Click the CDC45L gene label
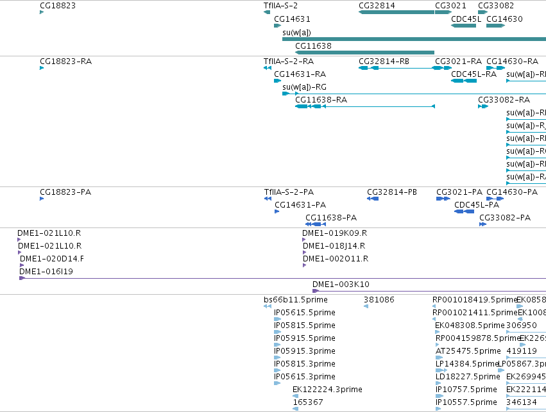546x412 pixels. point(466,19)
